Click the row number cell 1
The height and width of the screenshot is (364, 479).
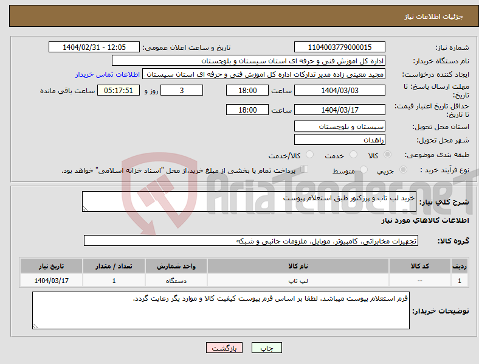point(460,280)
